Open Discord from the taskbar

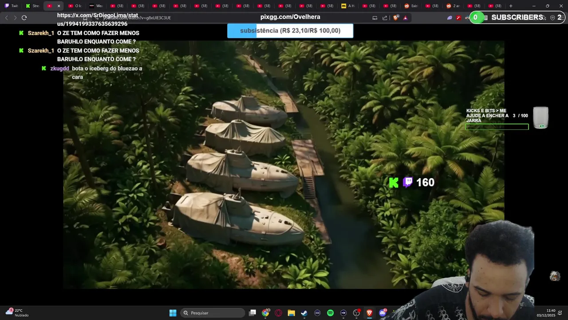383,313
